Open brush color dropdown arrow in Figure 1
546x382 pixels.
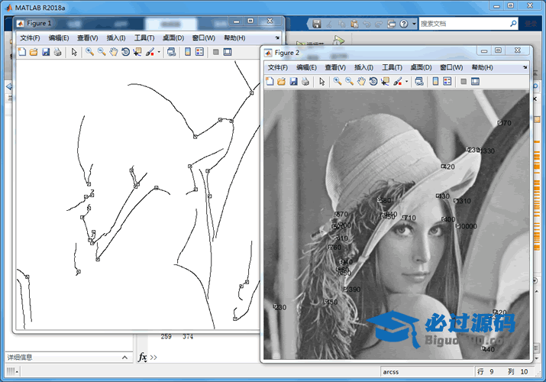pyautogui.click(x=159, y=52)
